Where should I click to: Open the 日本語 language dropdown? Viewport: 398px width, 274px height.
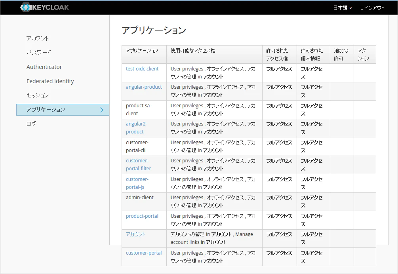343,8
